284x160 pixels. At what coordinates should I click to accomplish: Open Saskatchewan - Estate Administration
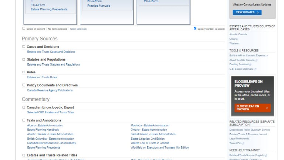pyautogui.click(x=153, y=134)
